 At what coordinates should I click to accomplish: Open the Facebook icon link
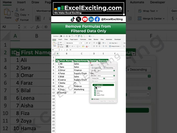pyautogui.click(x=97, y=19)
